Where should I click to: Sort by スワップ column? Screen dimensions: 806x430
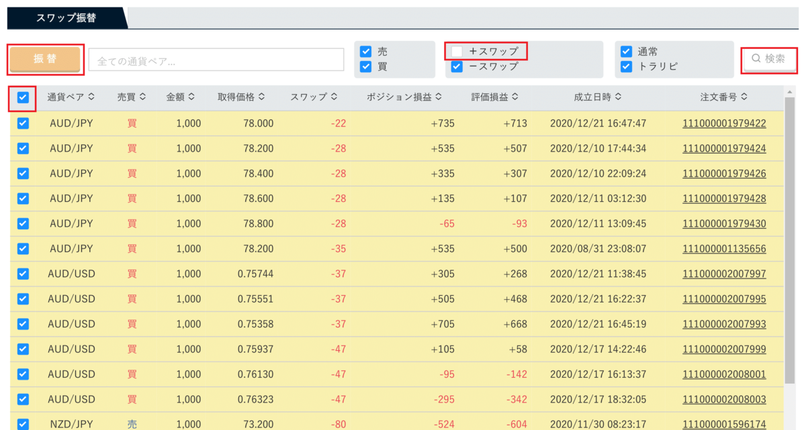(313, 97)
